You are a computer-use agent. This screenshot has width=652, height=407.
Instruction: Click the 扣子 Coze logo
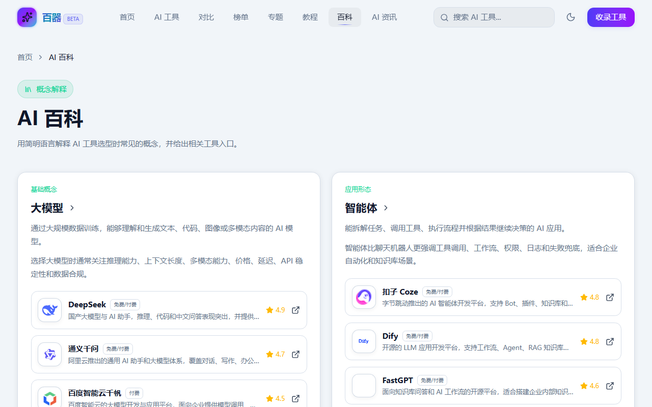(364, 297)
